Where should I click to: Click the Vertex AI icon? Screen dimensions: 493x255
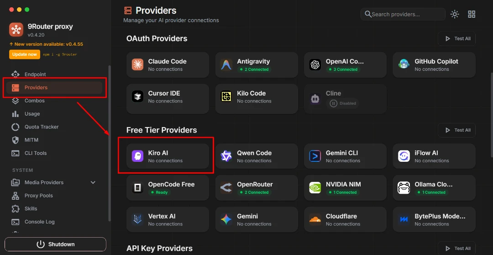138,219
